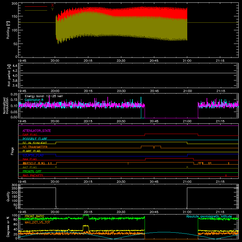242x242 pixels.
Task: Click the ATTENUATOR_STATE flag label
Action: tap(37, 131)
